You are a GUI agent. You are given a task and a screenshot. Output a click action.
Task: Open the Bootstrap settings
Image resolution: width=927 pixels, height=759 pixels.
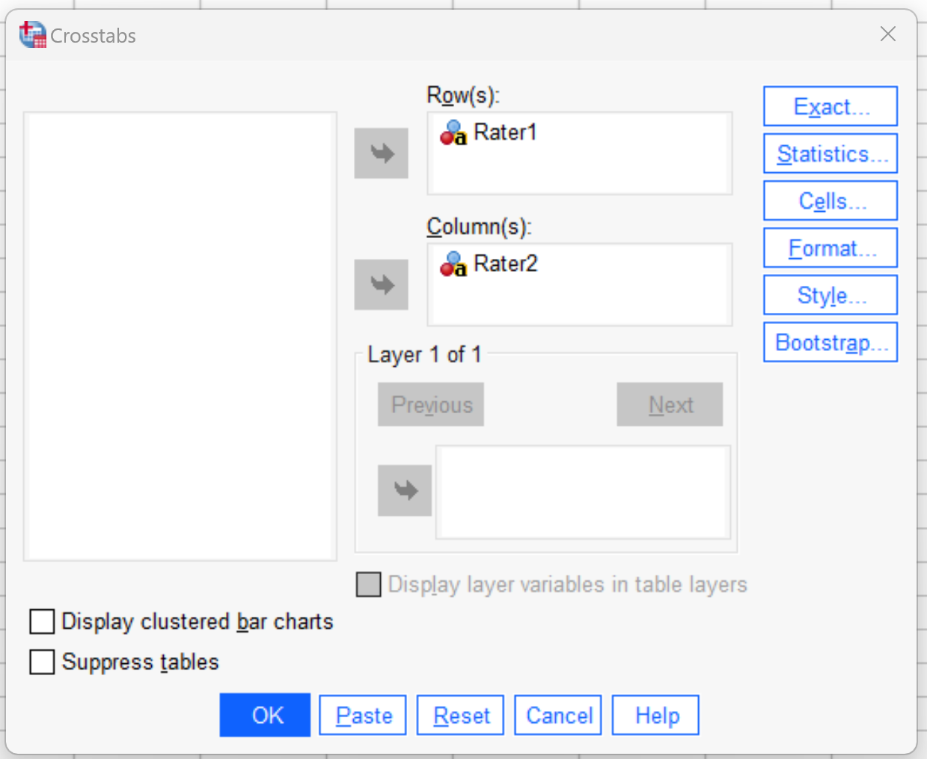click(x=830, y=342)
